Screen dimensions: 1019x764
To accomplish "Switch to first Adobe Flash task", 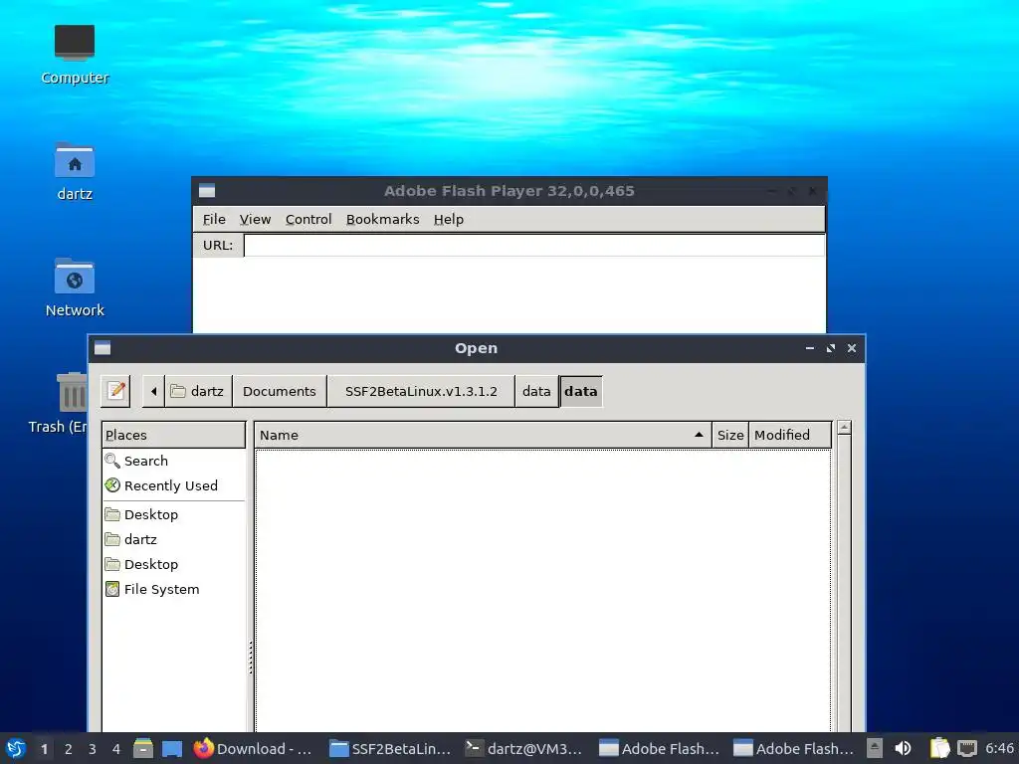I will (x=659, y=748).
